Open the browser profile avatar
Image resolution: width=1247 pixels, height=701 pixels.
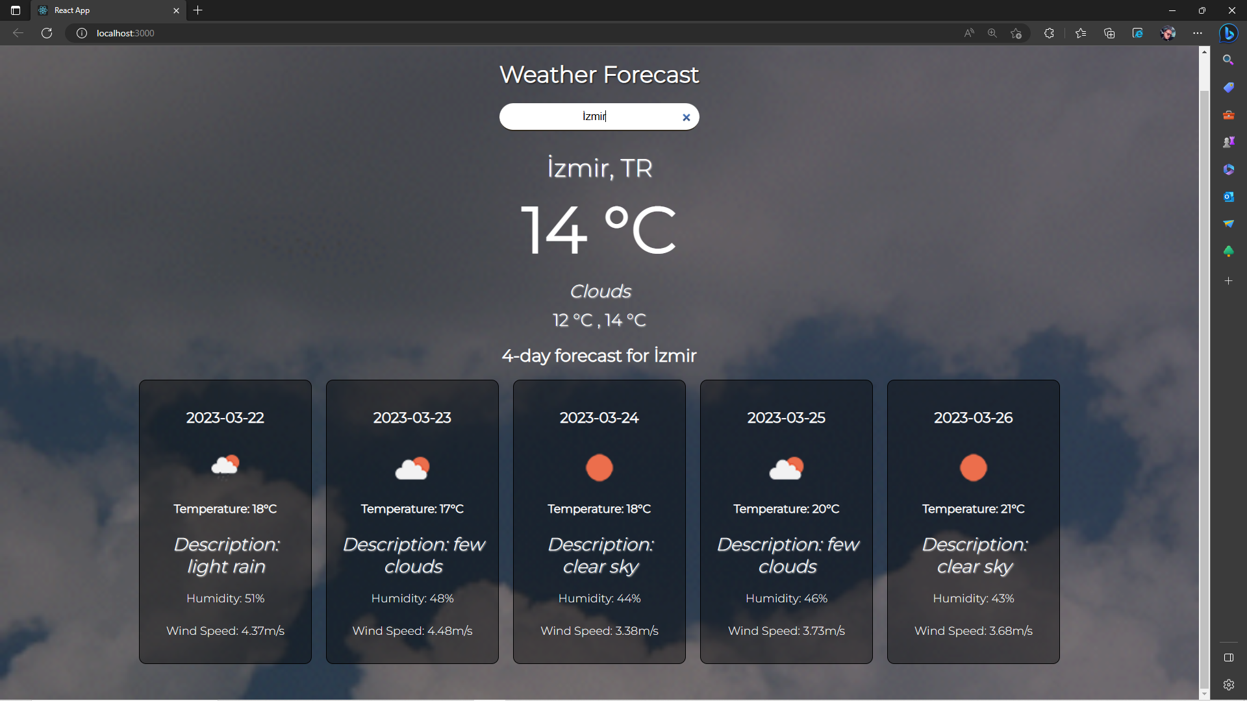1168,33
